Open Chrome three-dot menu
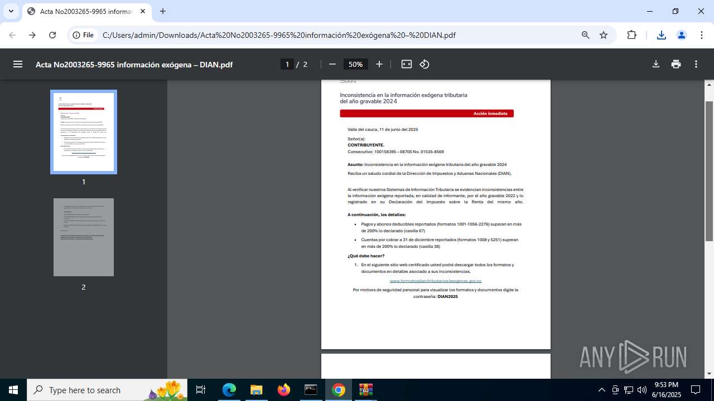The image size is (714, 401). 702,35
